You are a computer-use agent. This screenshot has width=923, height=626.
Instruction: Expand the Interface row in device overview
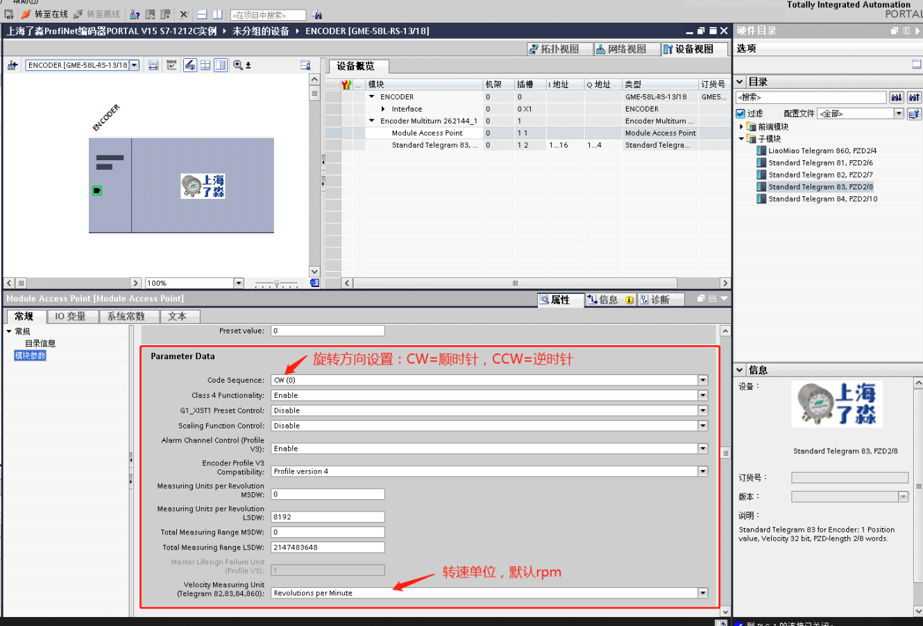[383, 109]
